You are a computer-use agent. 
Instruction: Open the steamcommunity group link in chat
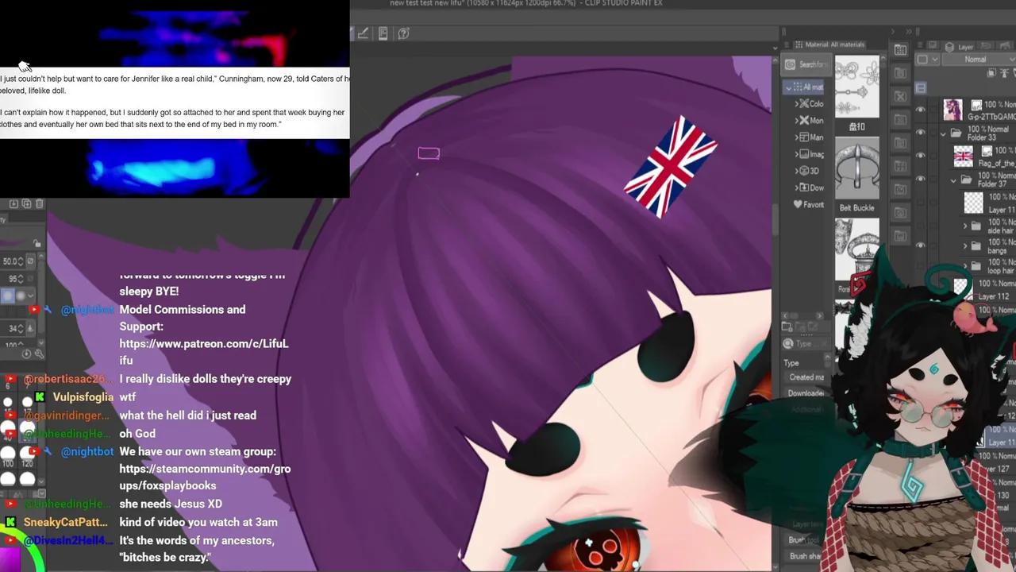pyautogui.click(x=205, y=477)
